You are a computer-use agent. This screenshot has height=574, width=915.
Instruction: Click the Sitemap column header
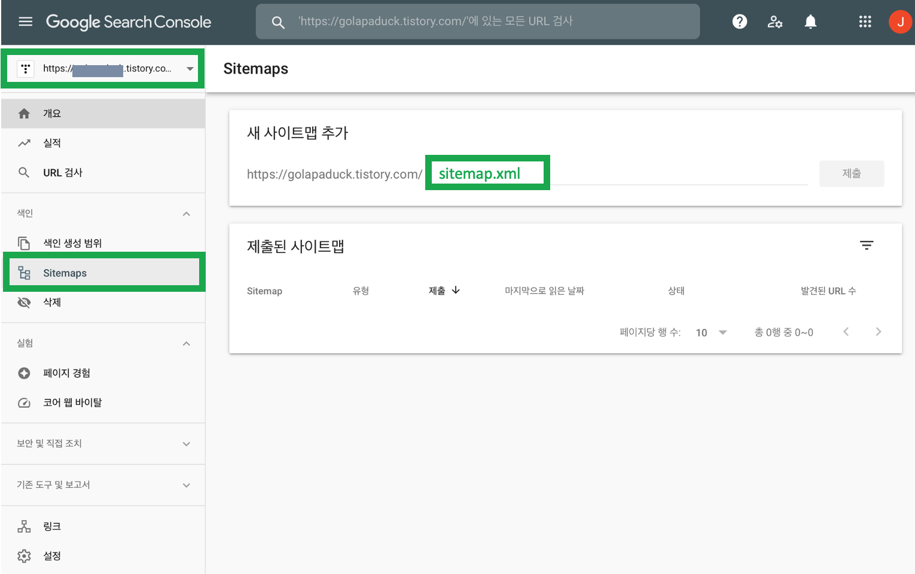264,291
